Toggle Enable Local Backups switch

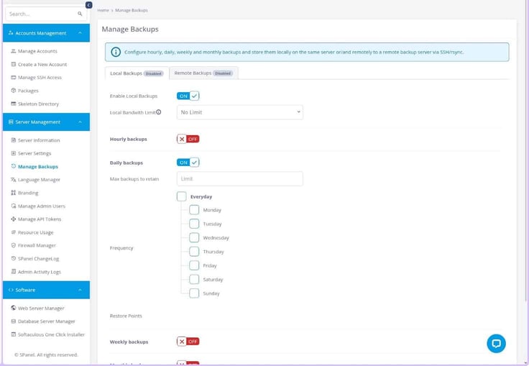[188, 96]
